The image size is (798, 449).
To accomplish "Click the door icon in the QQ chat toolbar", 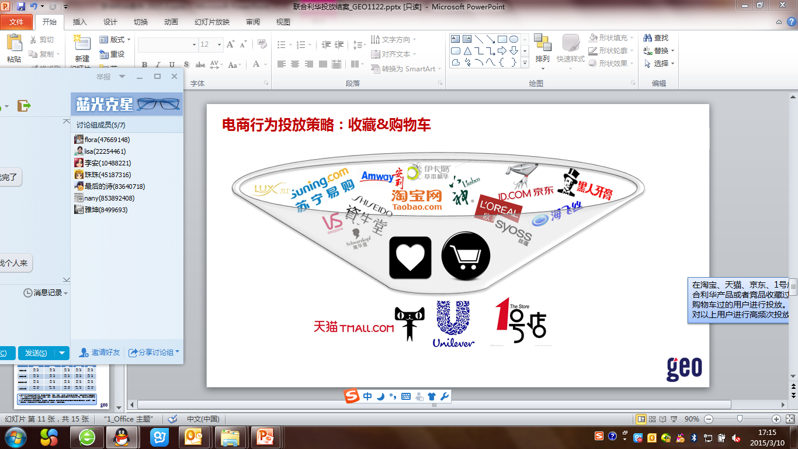I will pyautogui.click(x=23, y=106).
